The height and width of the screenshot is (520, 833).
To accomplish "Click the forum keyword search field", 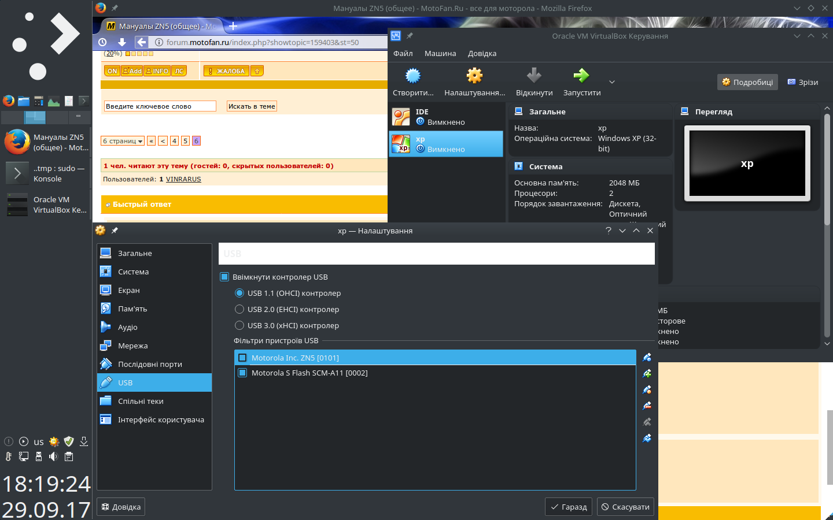I will tap(160, 106).
